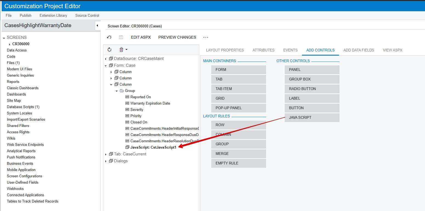425x211 pixels.
Task: Select the Add Controls tab
Action: 321,50
